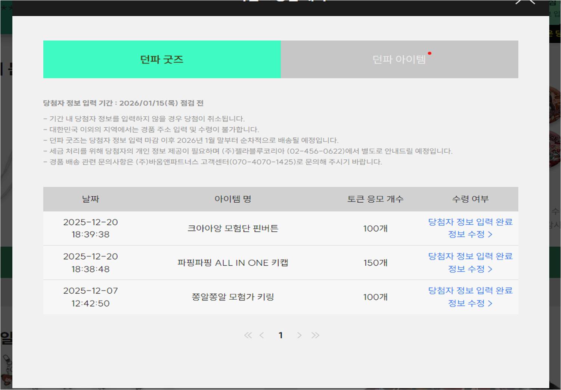This screenshot has height=390, width=561.
Task: Click 당첨자 정보 입력 완료 in the 핀버튼 row
Action: tap(470, 222)
